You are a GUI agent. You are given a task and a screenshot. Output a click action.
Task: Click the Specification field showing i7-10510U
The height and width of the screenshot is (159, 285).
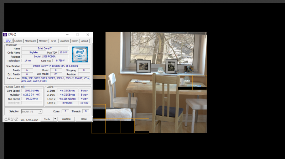56,66
